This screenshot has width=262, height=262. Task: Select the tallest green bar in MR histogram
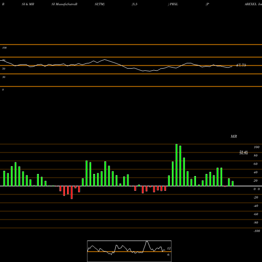[x=177, y=165]
